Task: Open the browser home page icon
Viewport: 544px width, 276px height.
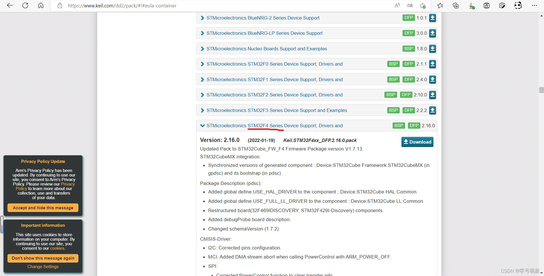Action: point(41,5)
